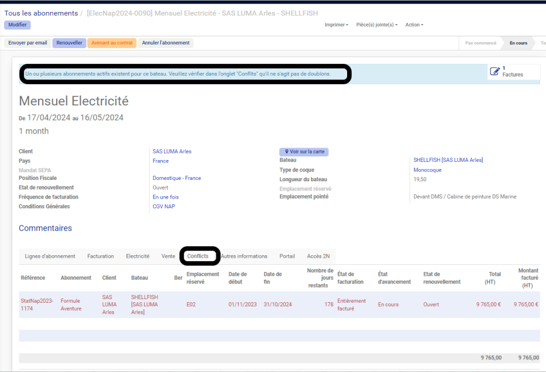Sort by the Référence column header

point(33,277)
